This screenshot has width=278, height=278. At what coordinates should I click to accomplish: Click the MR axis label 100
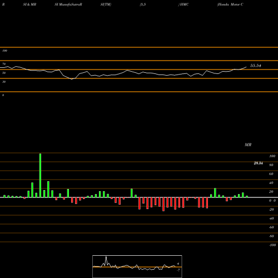point(272,156)
